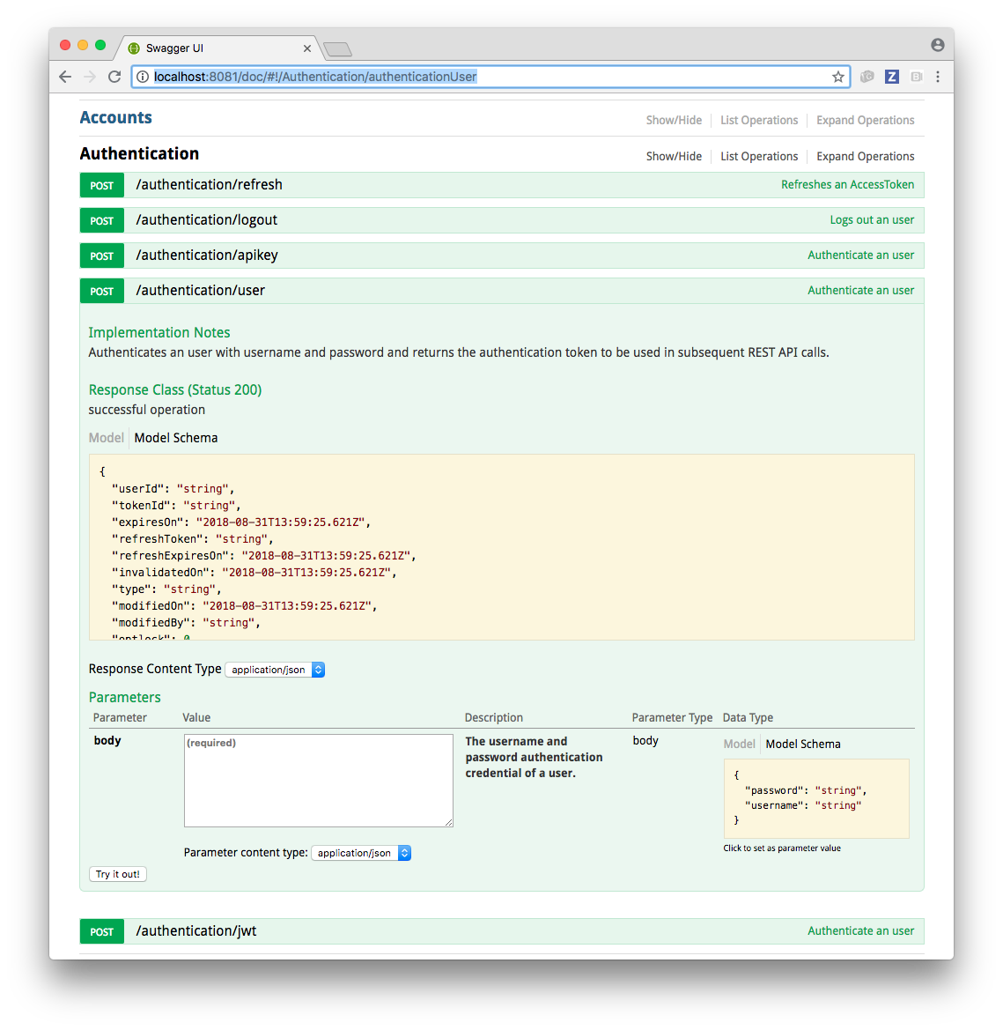This screenshot has width=1003, height=1030.
Task: Click the 'Response Class (Status 200)' heading
Action: [x=175, y=389]
